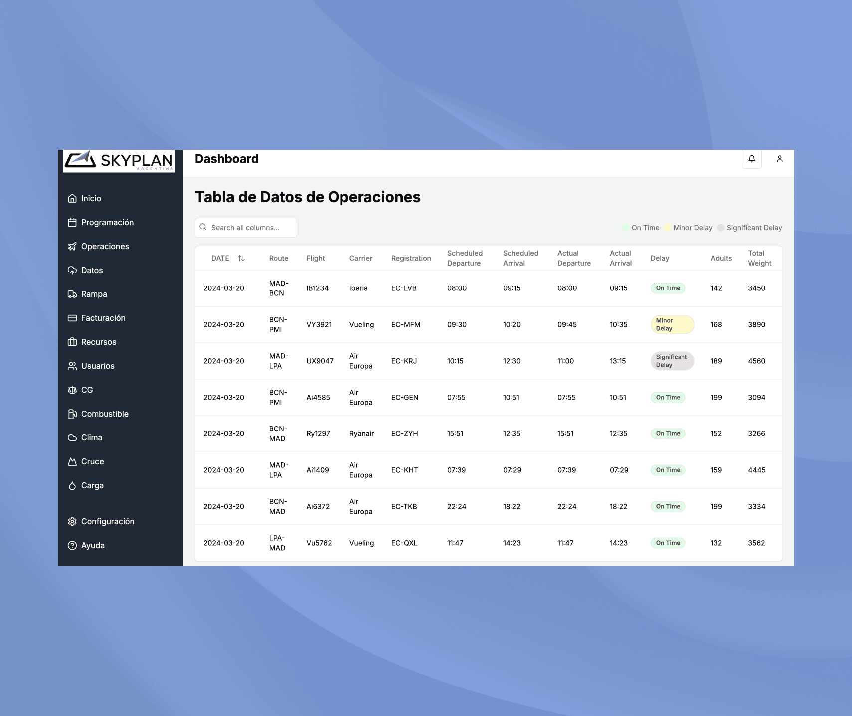This screenshot has height=716, width=852.
Task: Open Operaciones in sidebar
Action: coord(105,246)
